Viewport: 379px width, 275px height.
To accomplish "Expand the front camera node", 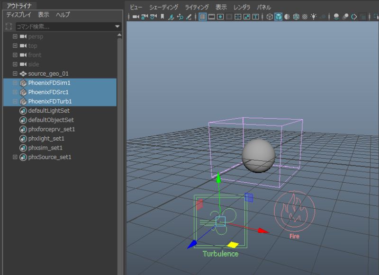I will coord(15,55).
